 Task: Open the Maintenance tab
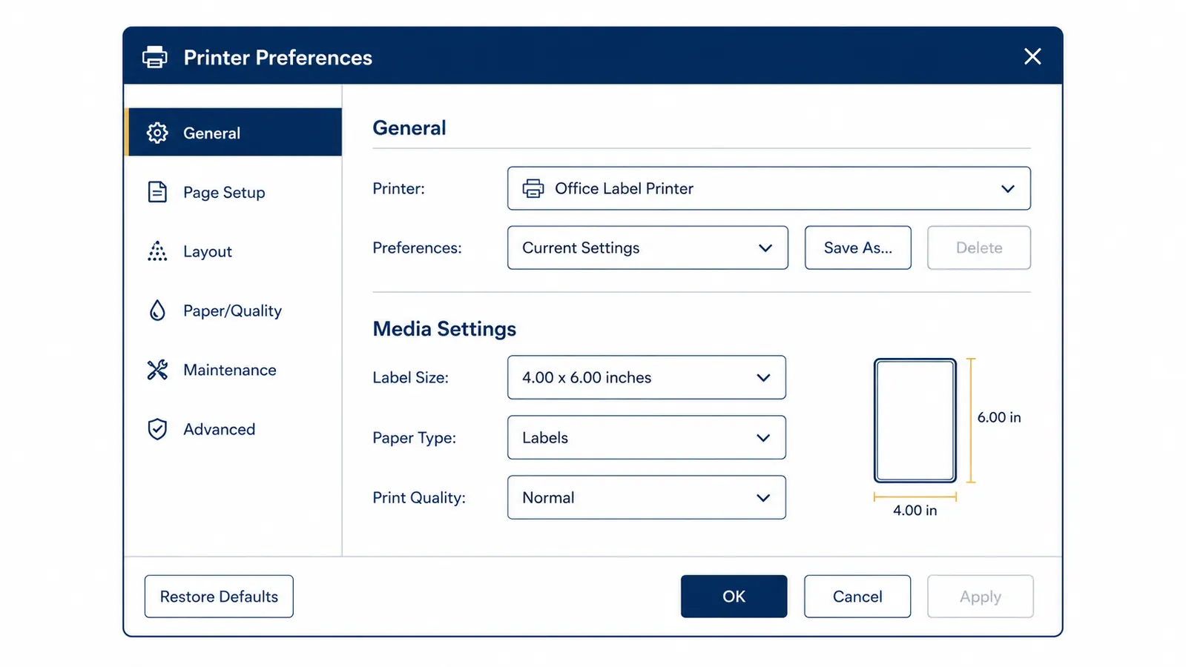[234, 370]
